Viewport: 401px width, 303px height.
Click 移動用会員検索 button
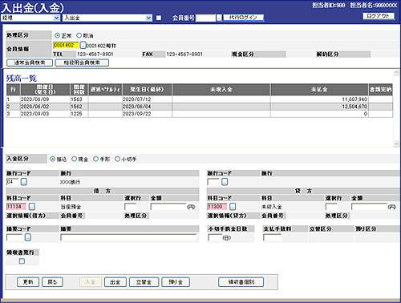point(82,63)
